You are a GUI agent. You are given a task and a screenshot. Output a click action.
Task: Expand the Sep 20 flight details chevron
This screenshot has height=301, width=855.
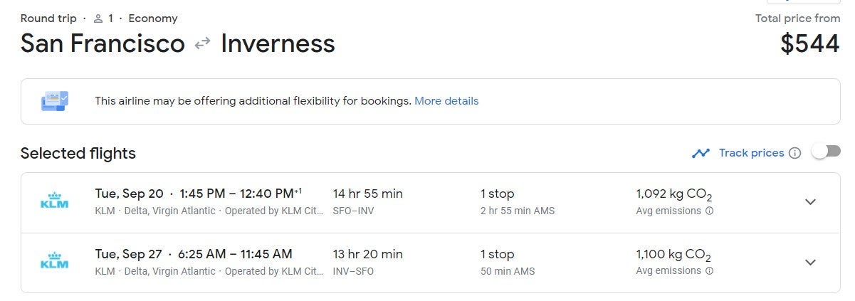pyautogui.click(x=809, y=202)
